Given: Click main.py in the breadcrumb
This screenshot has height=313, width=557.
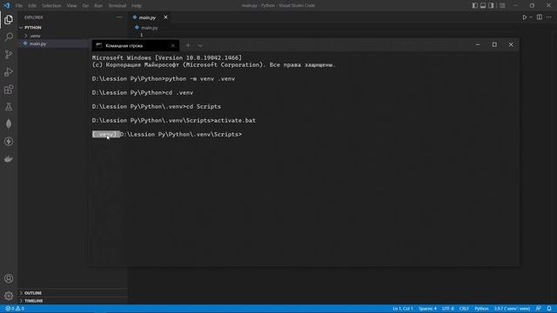Looking at the screenshot, I should tap(149, 28).
